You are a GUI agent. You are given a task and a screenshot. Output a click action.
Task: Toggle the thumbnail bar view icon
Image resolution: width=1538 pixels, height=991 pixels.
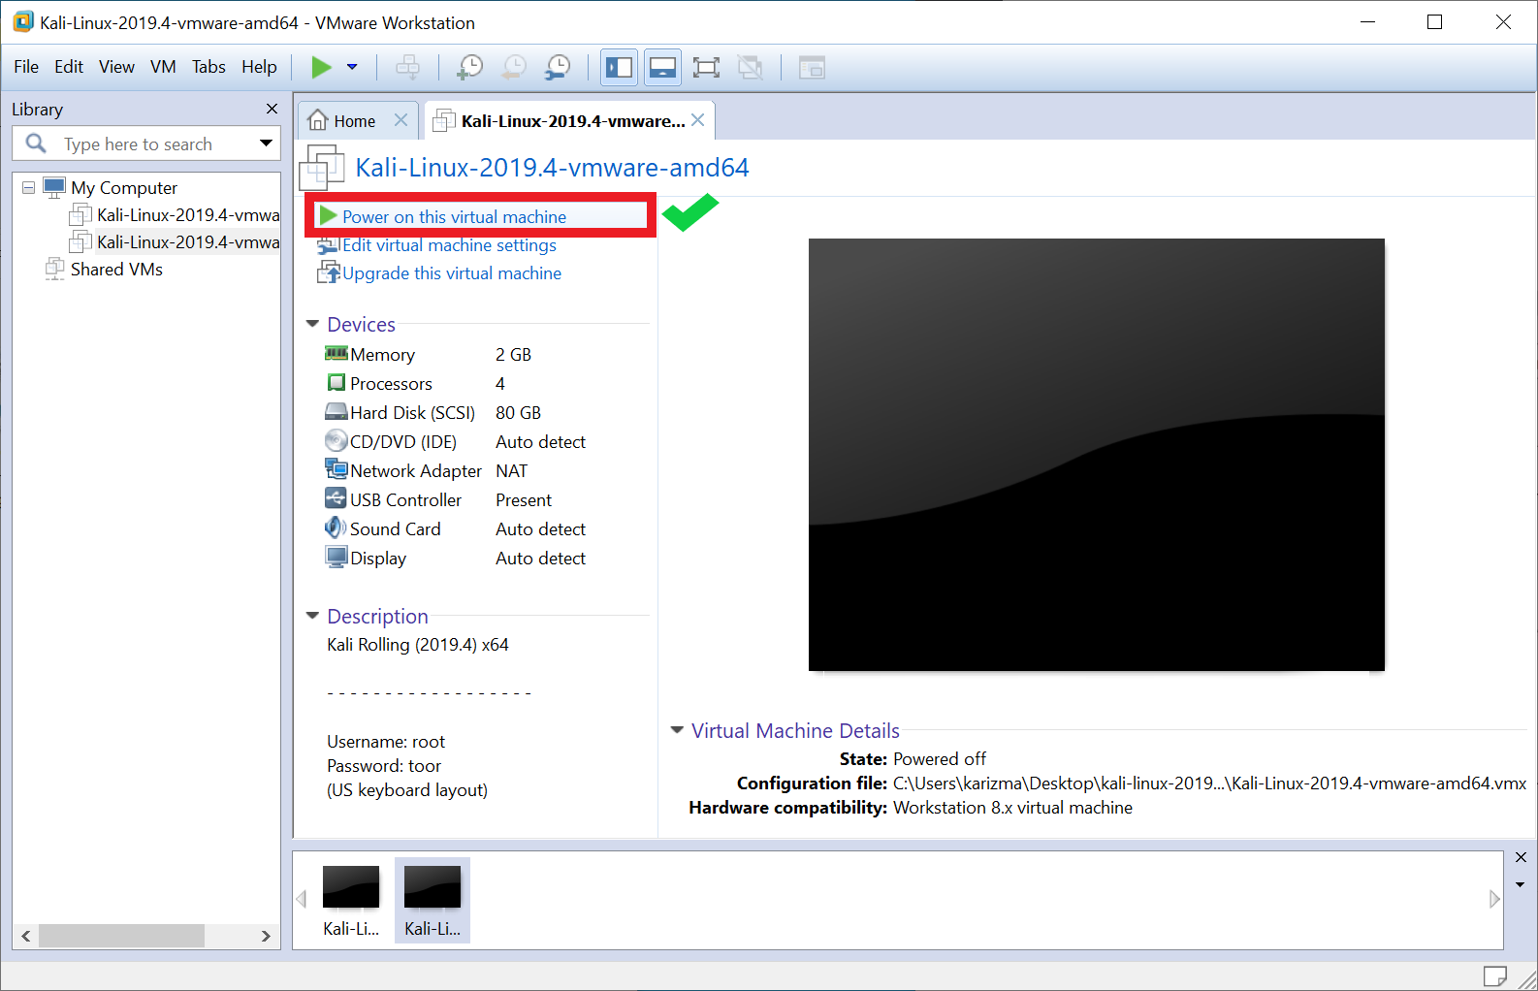662,67
